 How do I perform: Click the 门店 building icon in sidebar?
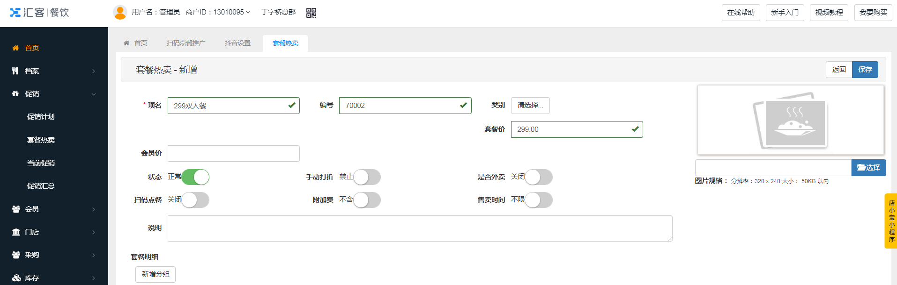(x=16, y=232)
